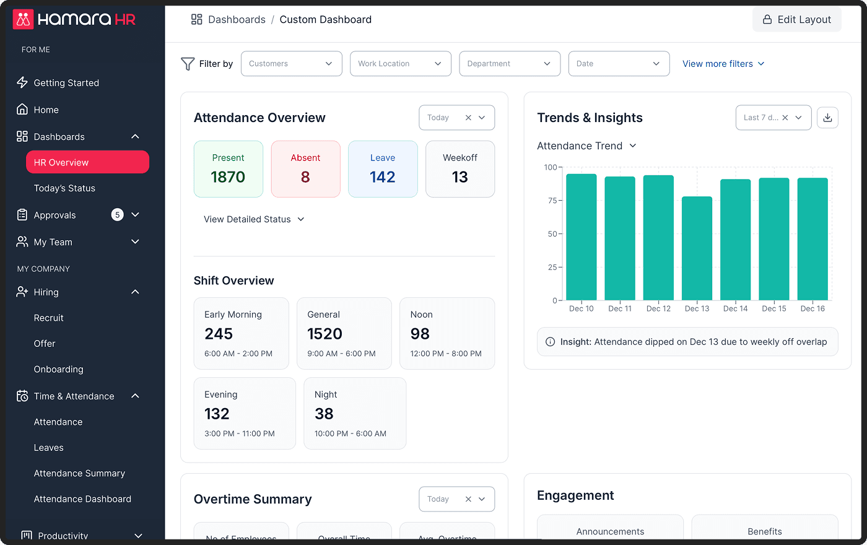867x545 pixels.
Task: Expand the Productivity menu chevron
Action: 138,536
